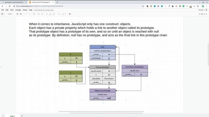Select the null value cell

(109, 98)
